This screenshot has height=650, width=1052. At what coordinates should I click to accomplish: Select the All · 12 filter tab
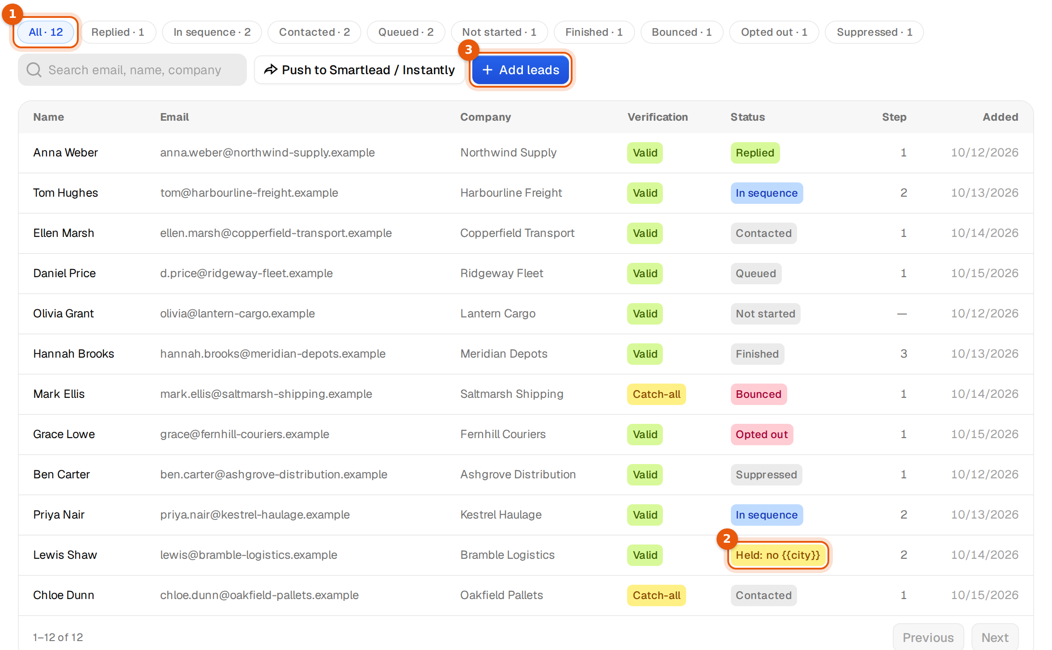(46, 32)
